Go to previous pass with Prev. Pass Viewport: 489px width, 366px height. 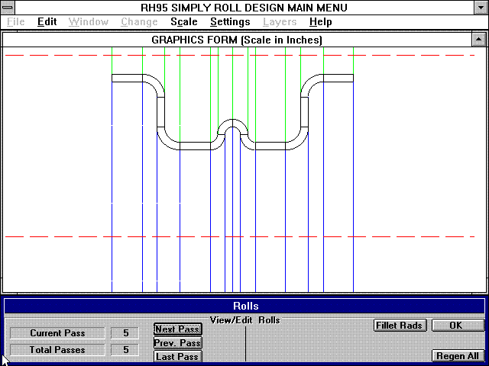click(x=178, y=343)
